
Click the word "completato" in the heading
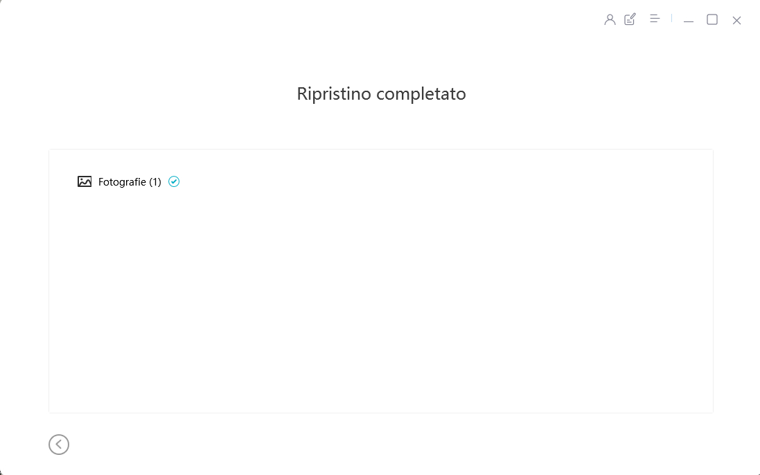(x=423, y=93)
